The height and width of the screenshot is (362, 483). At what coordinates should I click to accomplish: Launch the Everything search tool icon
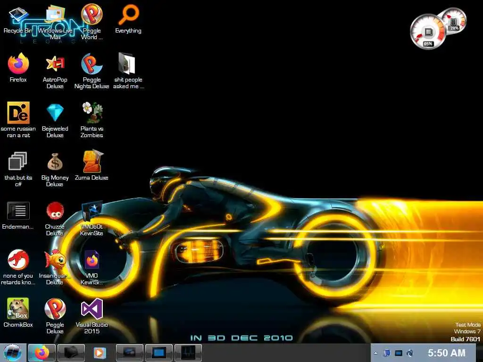[x=128, y=19]
